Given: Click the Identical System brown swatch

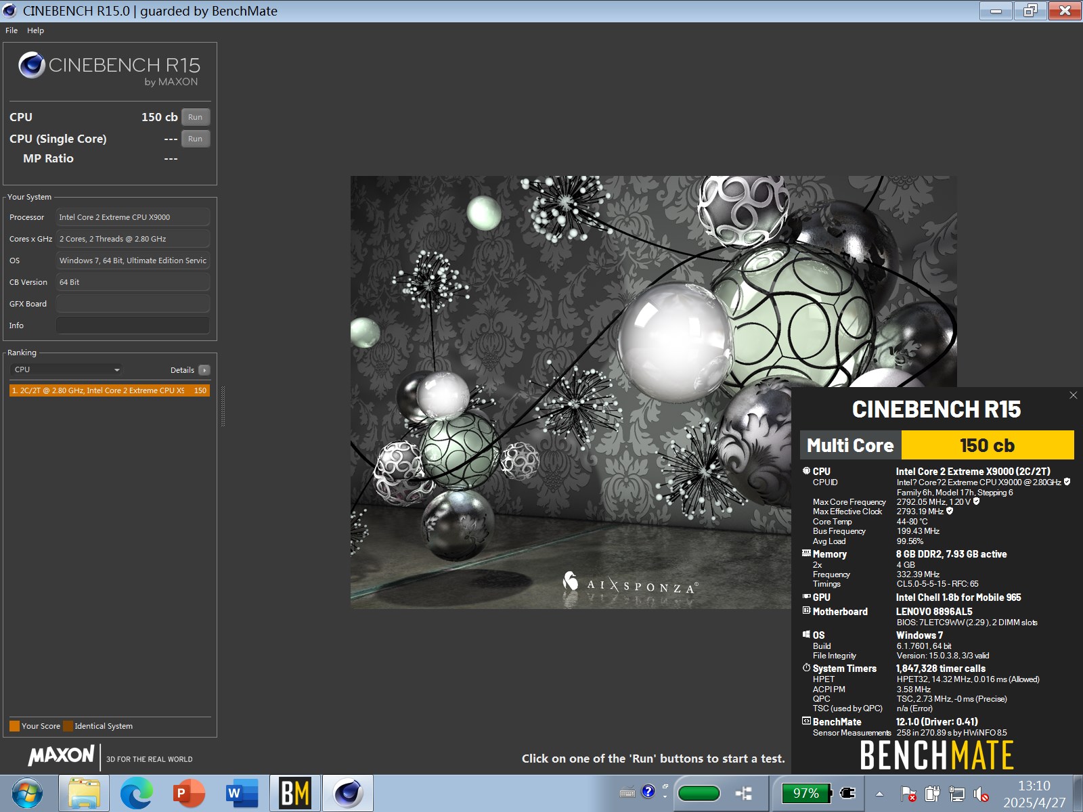Looking at the screenshot, I should click(68, 726).
